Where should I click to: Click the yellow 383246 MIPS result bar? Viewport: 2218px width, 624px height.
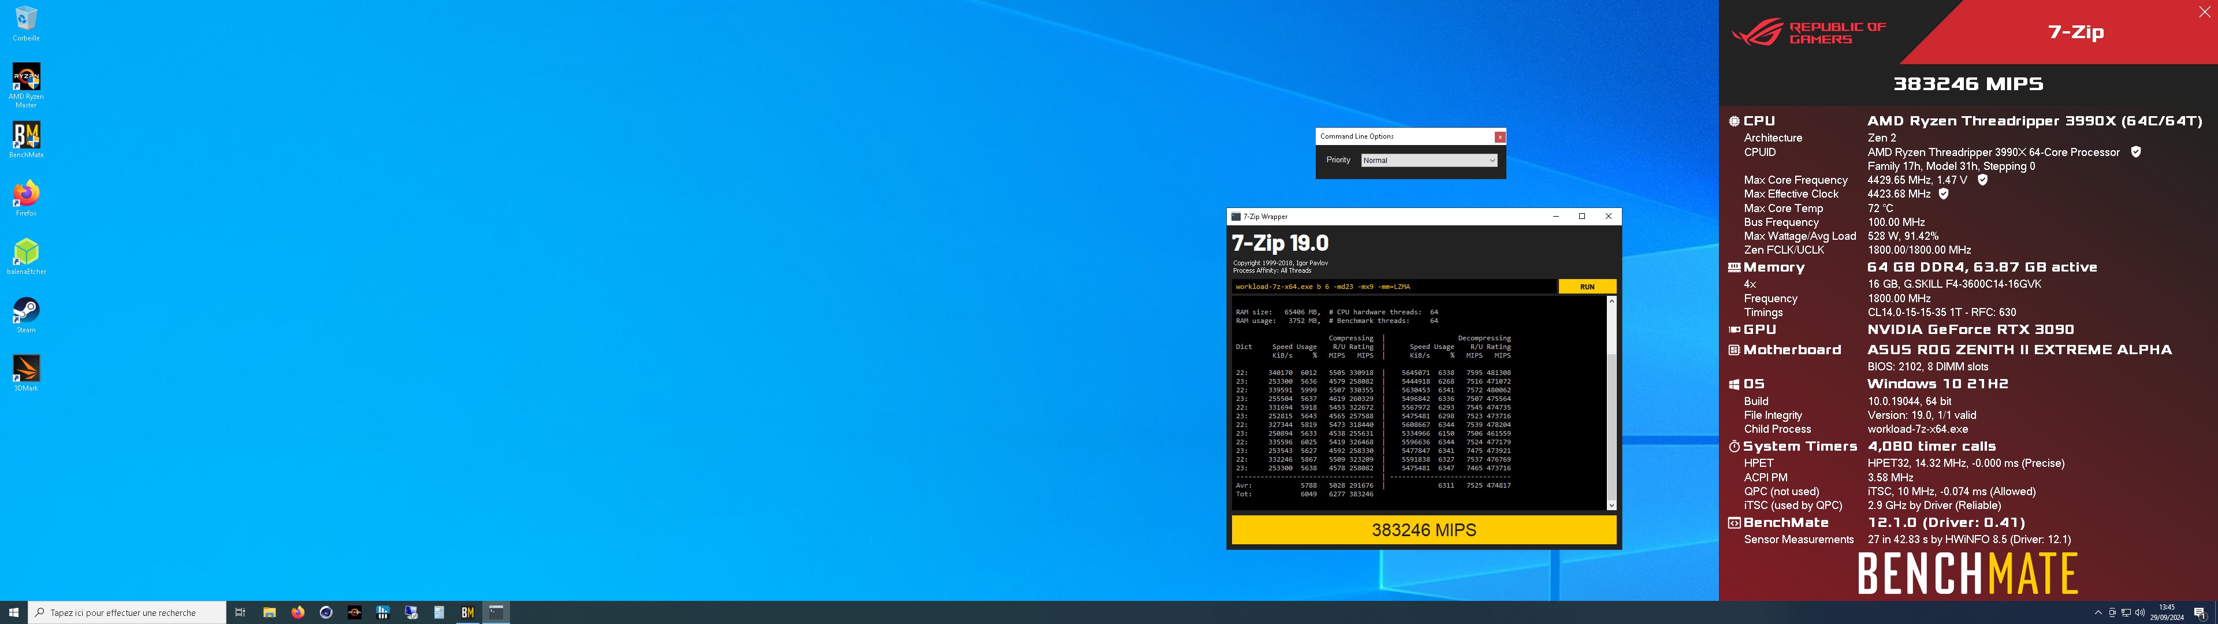point(1423,530)
